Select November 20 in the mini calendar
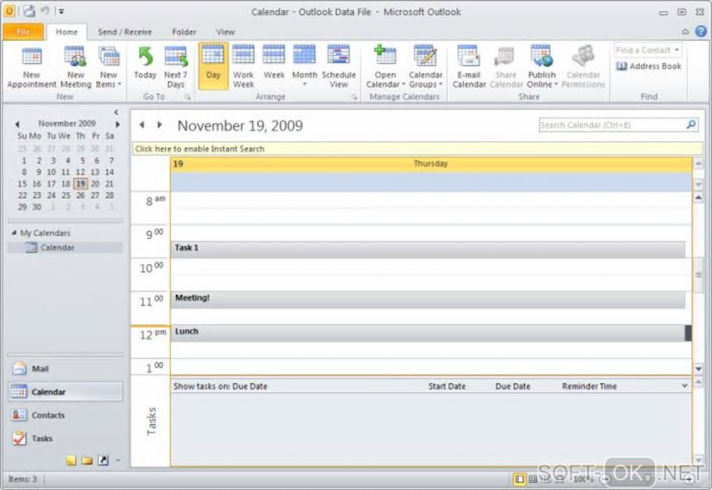712x490 pixels. point(95,184)
